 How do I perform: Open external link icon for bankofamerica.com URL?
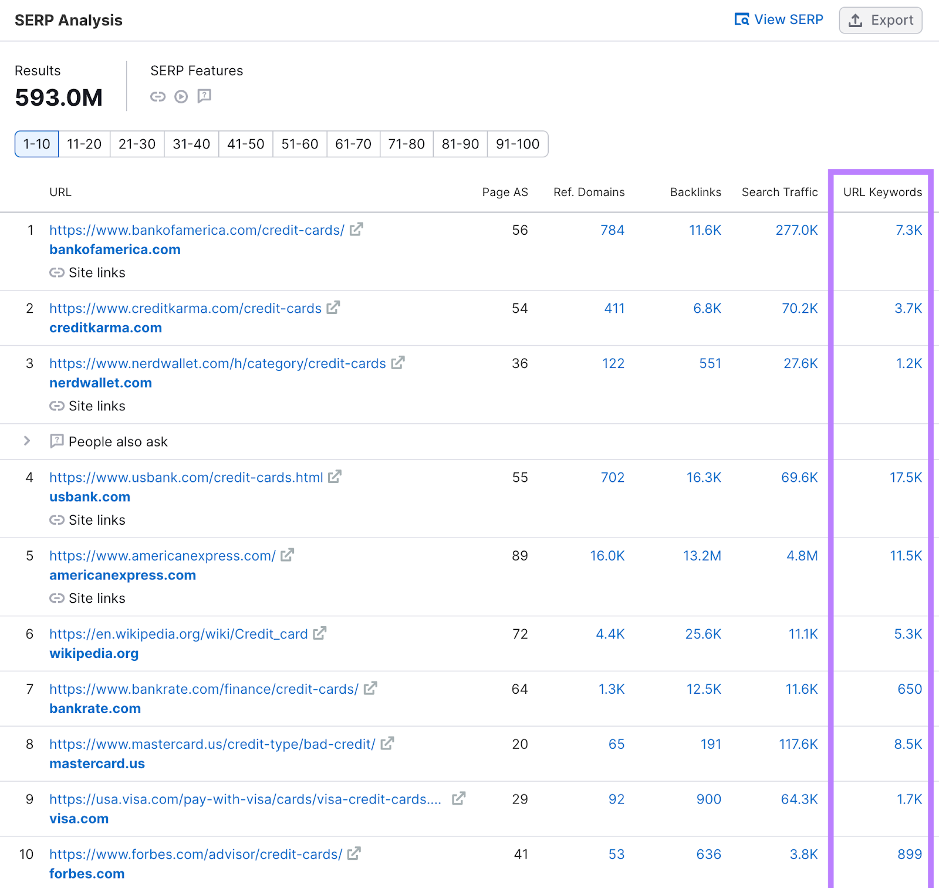[356, 229]
